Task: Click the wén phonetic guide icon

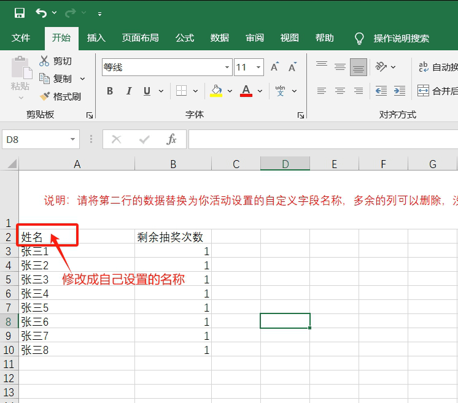Action: 280,91
